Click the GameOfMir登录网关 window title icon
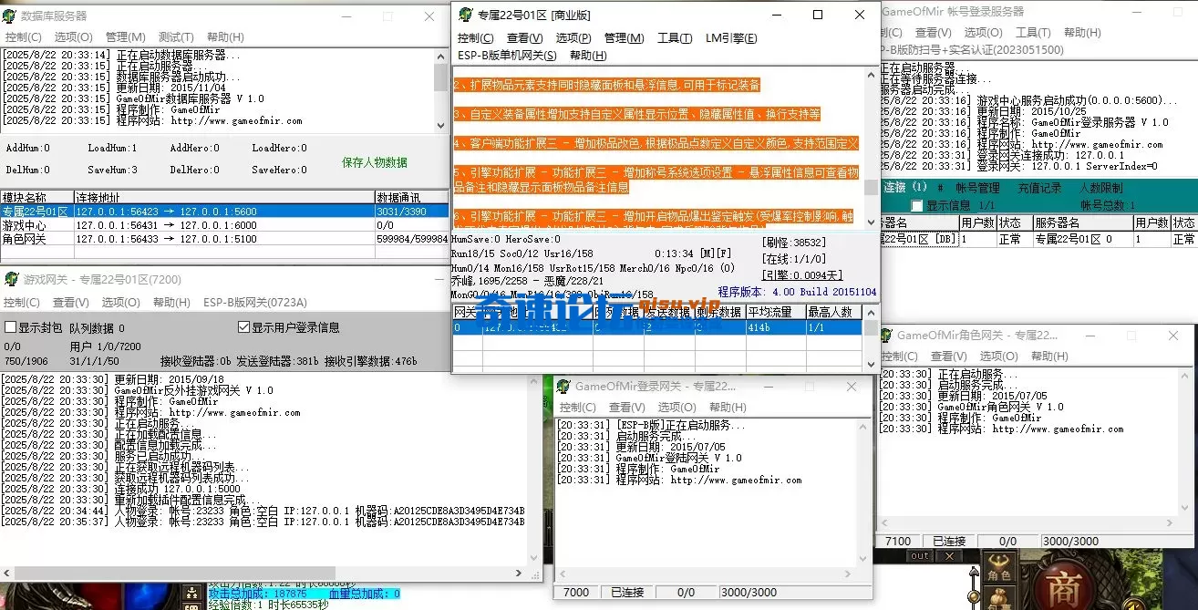 point(564,386)
